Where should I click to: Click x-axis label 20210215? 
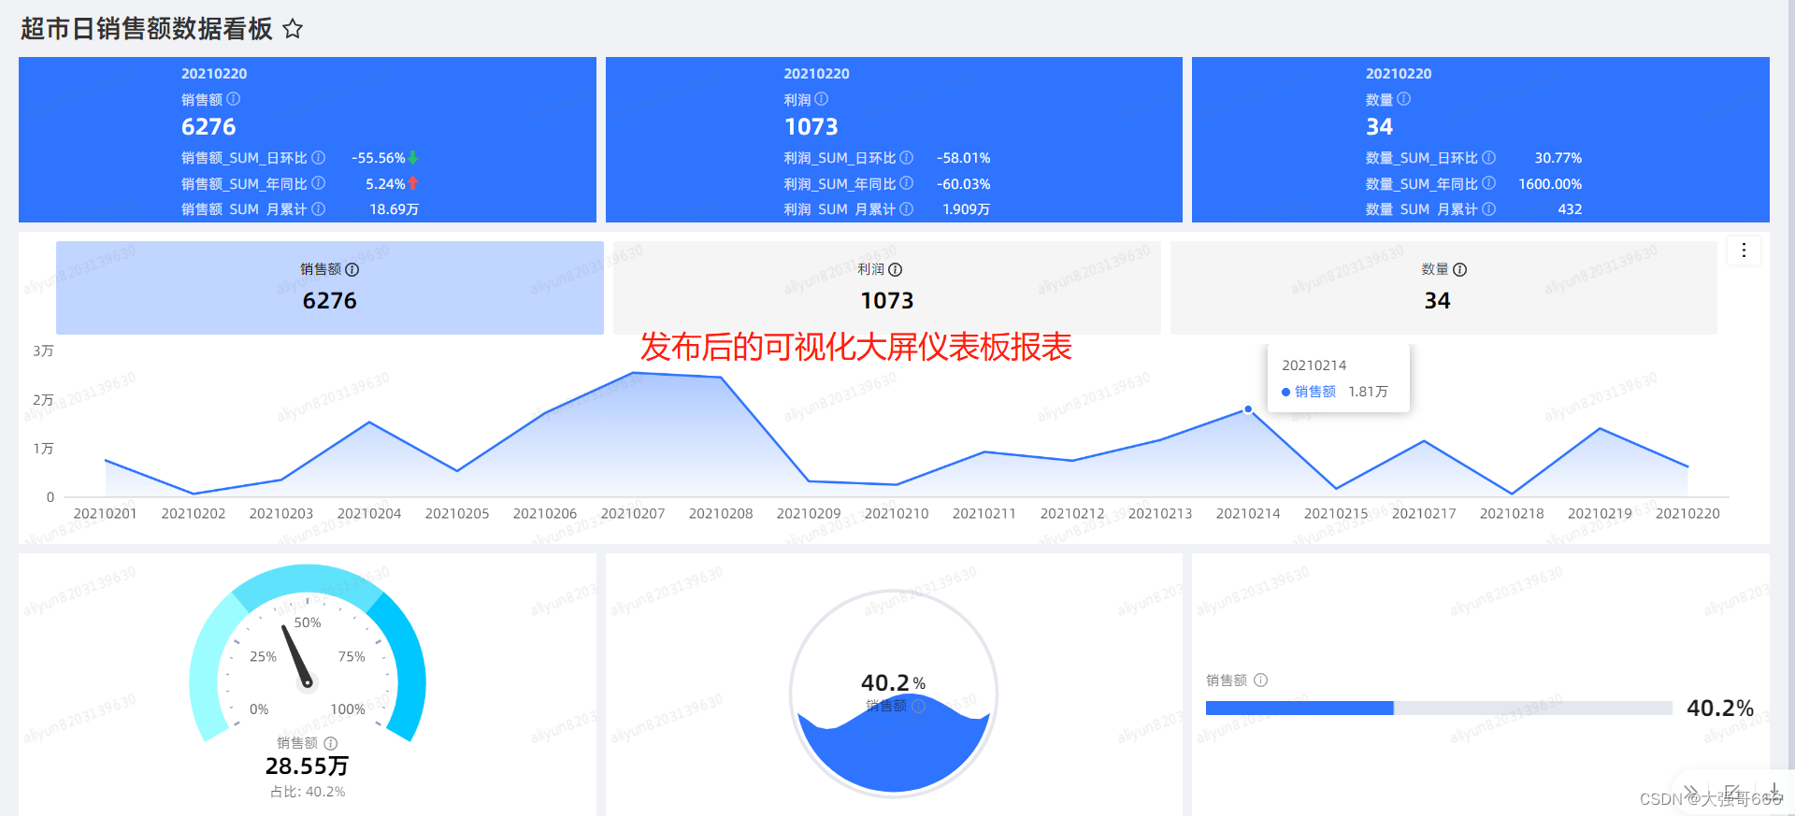coord(1336,514)
